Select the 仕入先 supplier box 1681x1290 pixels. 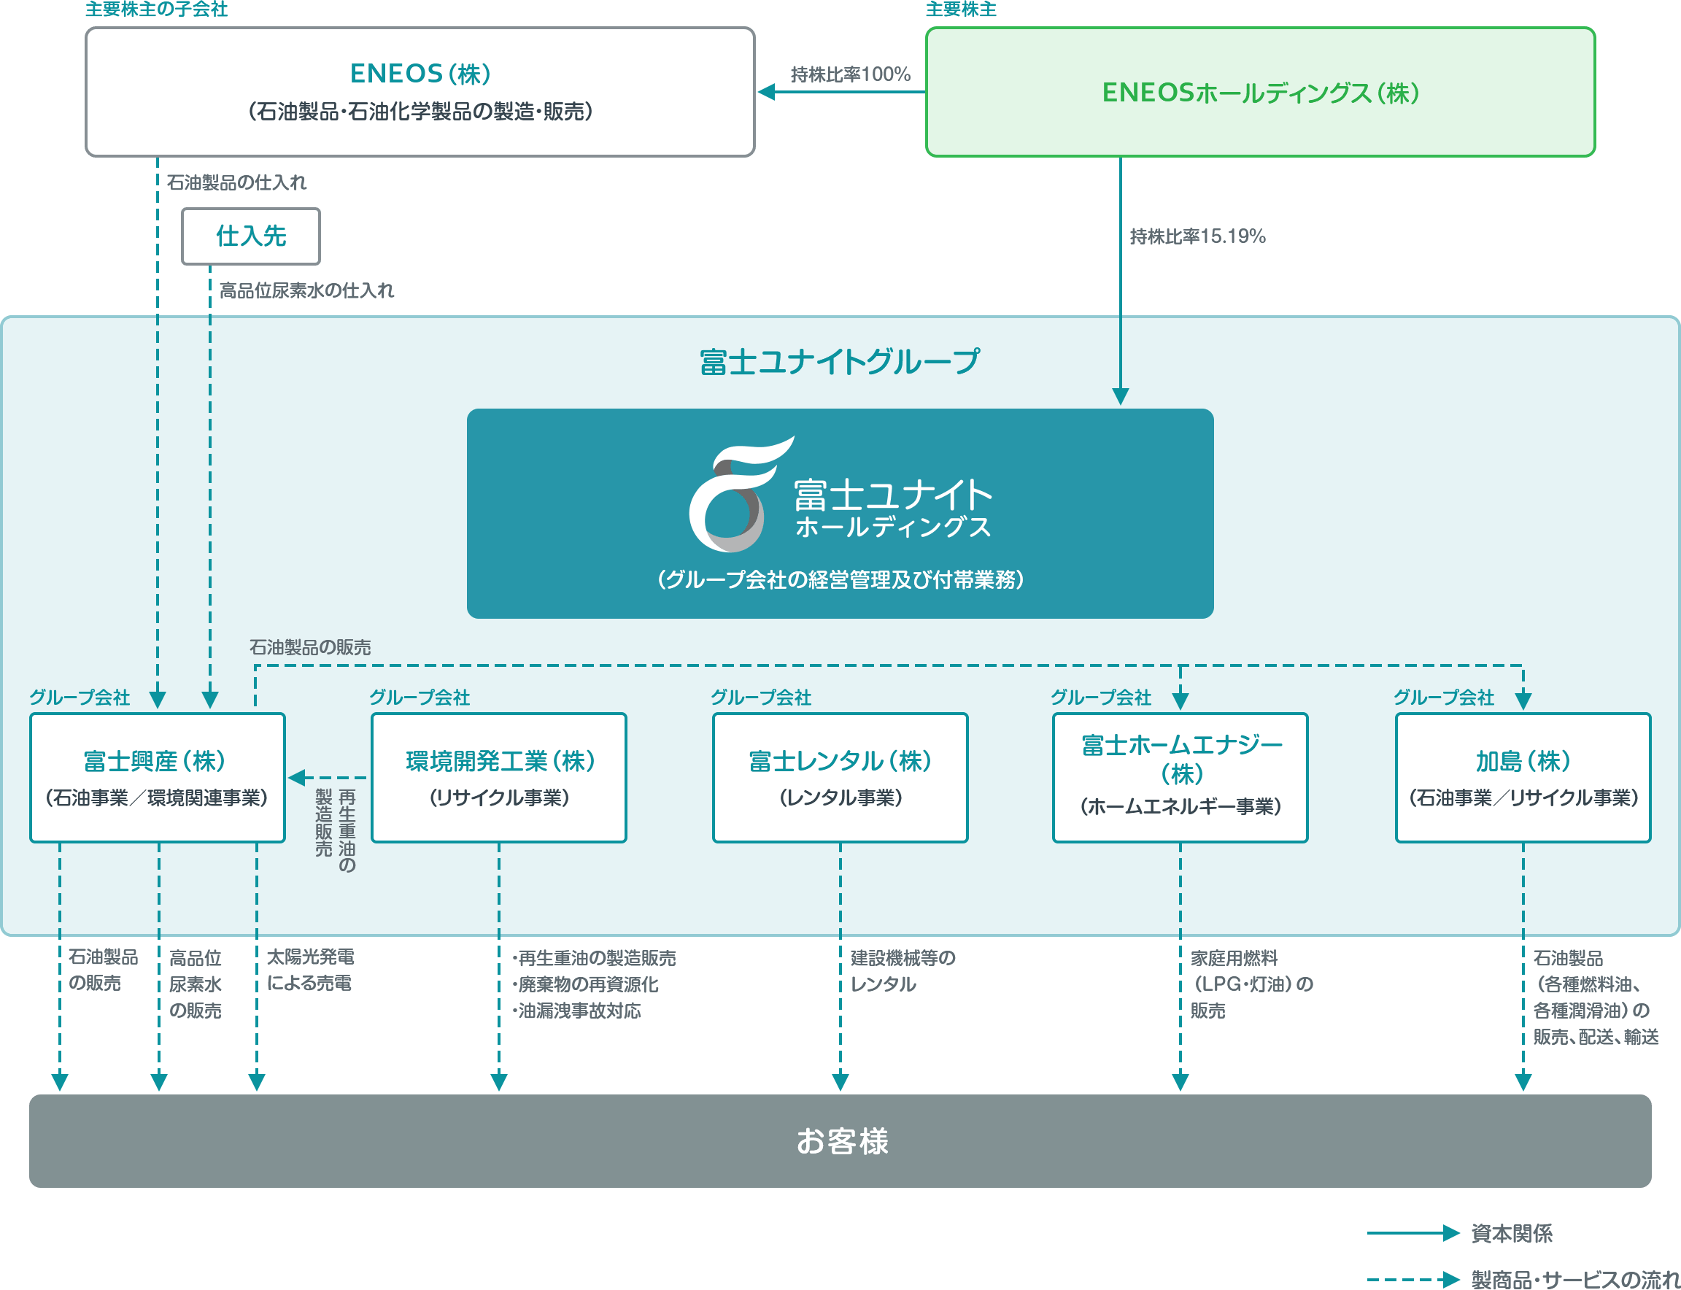pyautogui.click(x=250, y=236)
